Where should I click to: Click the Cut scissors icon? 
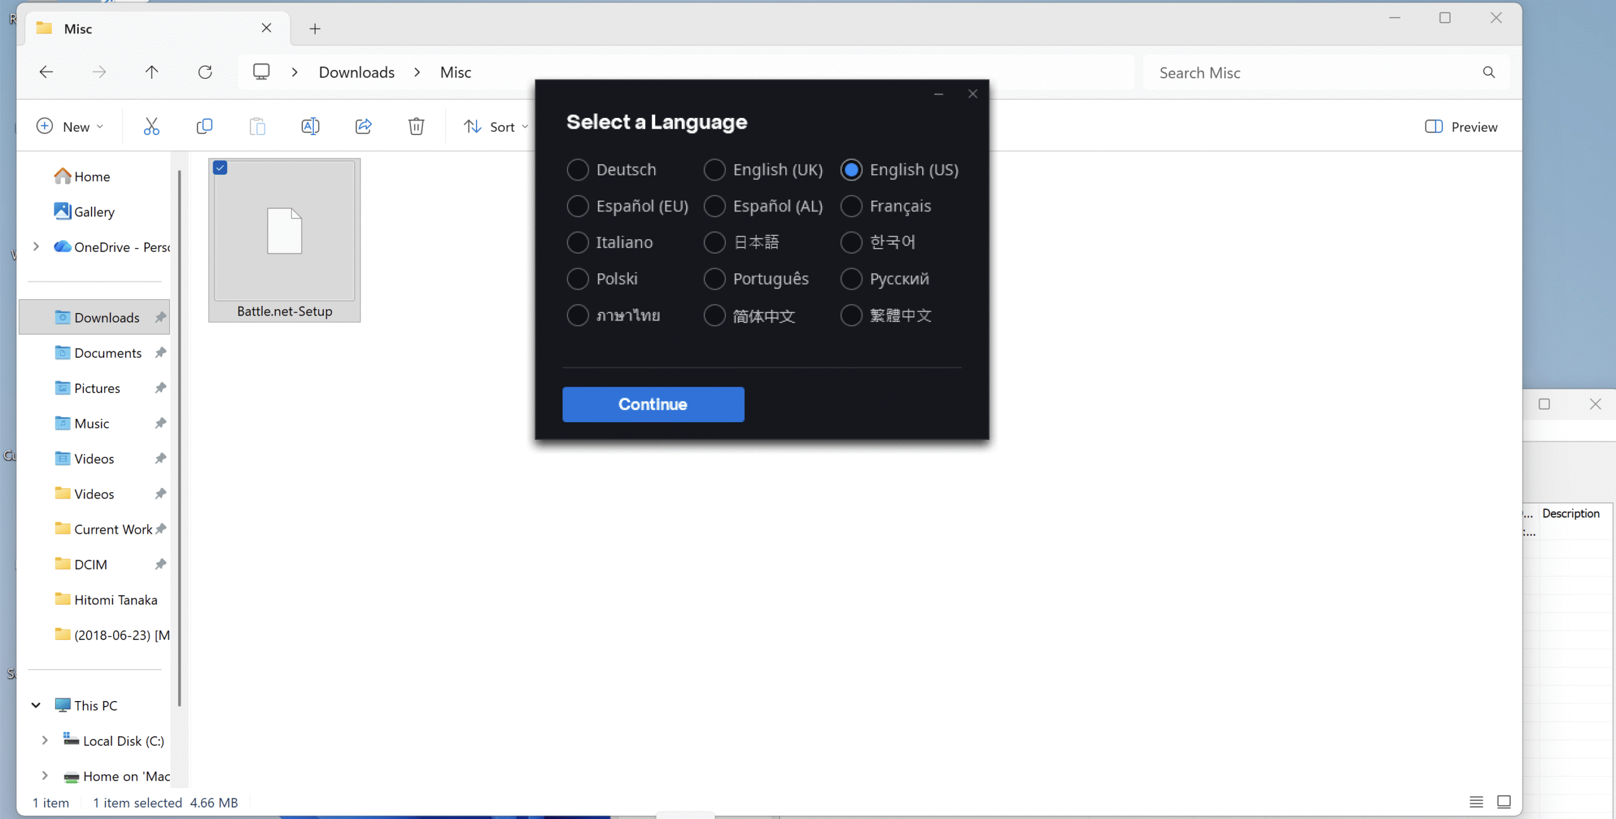click(151, 127)
